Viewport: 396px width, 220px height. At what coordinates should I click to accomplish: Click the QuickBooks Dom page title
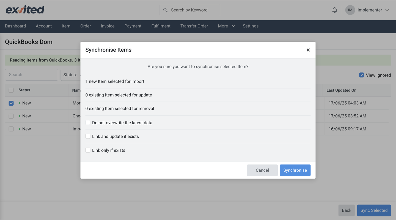pos(29,42)
